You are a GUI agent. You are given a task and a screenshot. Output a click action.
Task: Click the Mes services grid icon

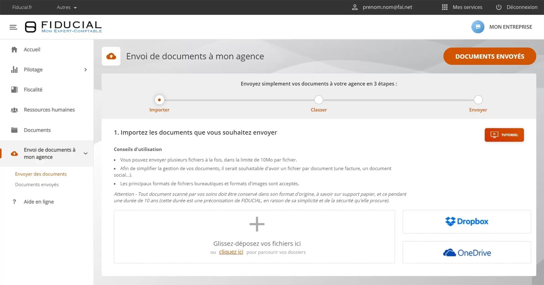tap(444, 7)
